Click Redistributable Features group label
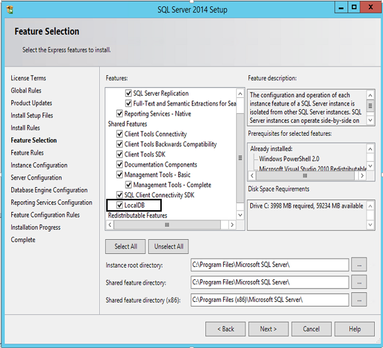Viewport: 383px width, 348px height. pyautogui.click(x=138, y=216)
